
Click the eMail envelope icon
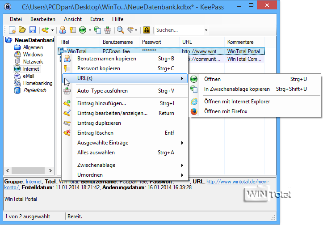point(17,76)
